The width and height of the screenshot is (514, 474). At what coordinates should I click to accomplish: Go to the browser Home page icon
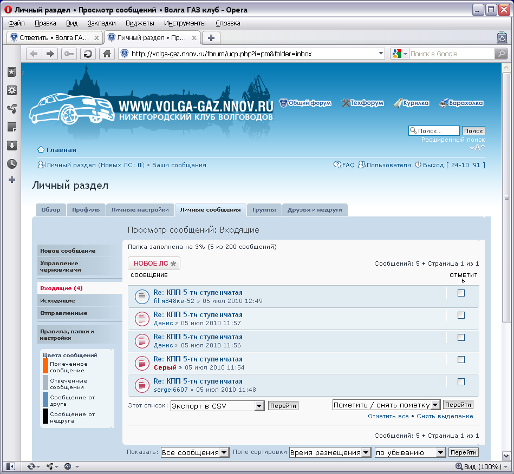click(x=107, y=54)
